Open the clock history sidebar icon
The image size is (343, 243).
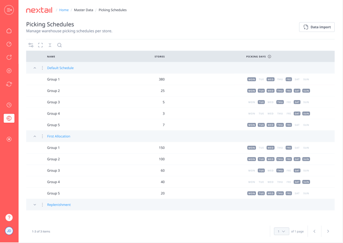[x=9, y=105]
